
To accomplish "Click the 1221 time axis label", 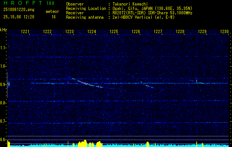I will click(25, 32).
